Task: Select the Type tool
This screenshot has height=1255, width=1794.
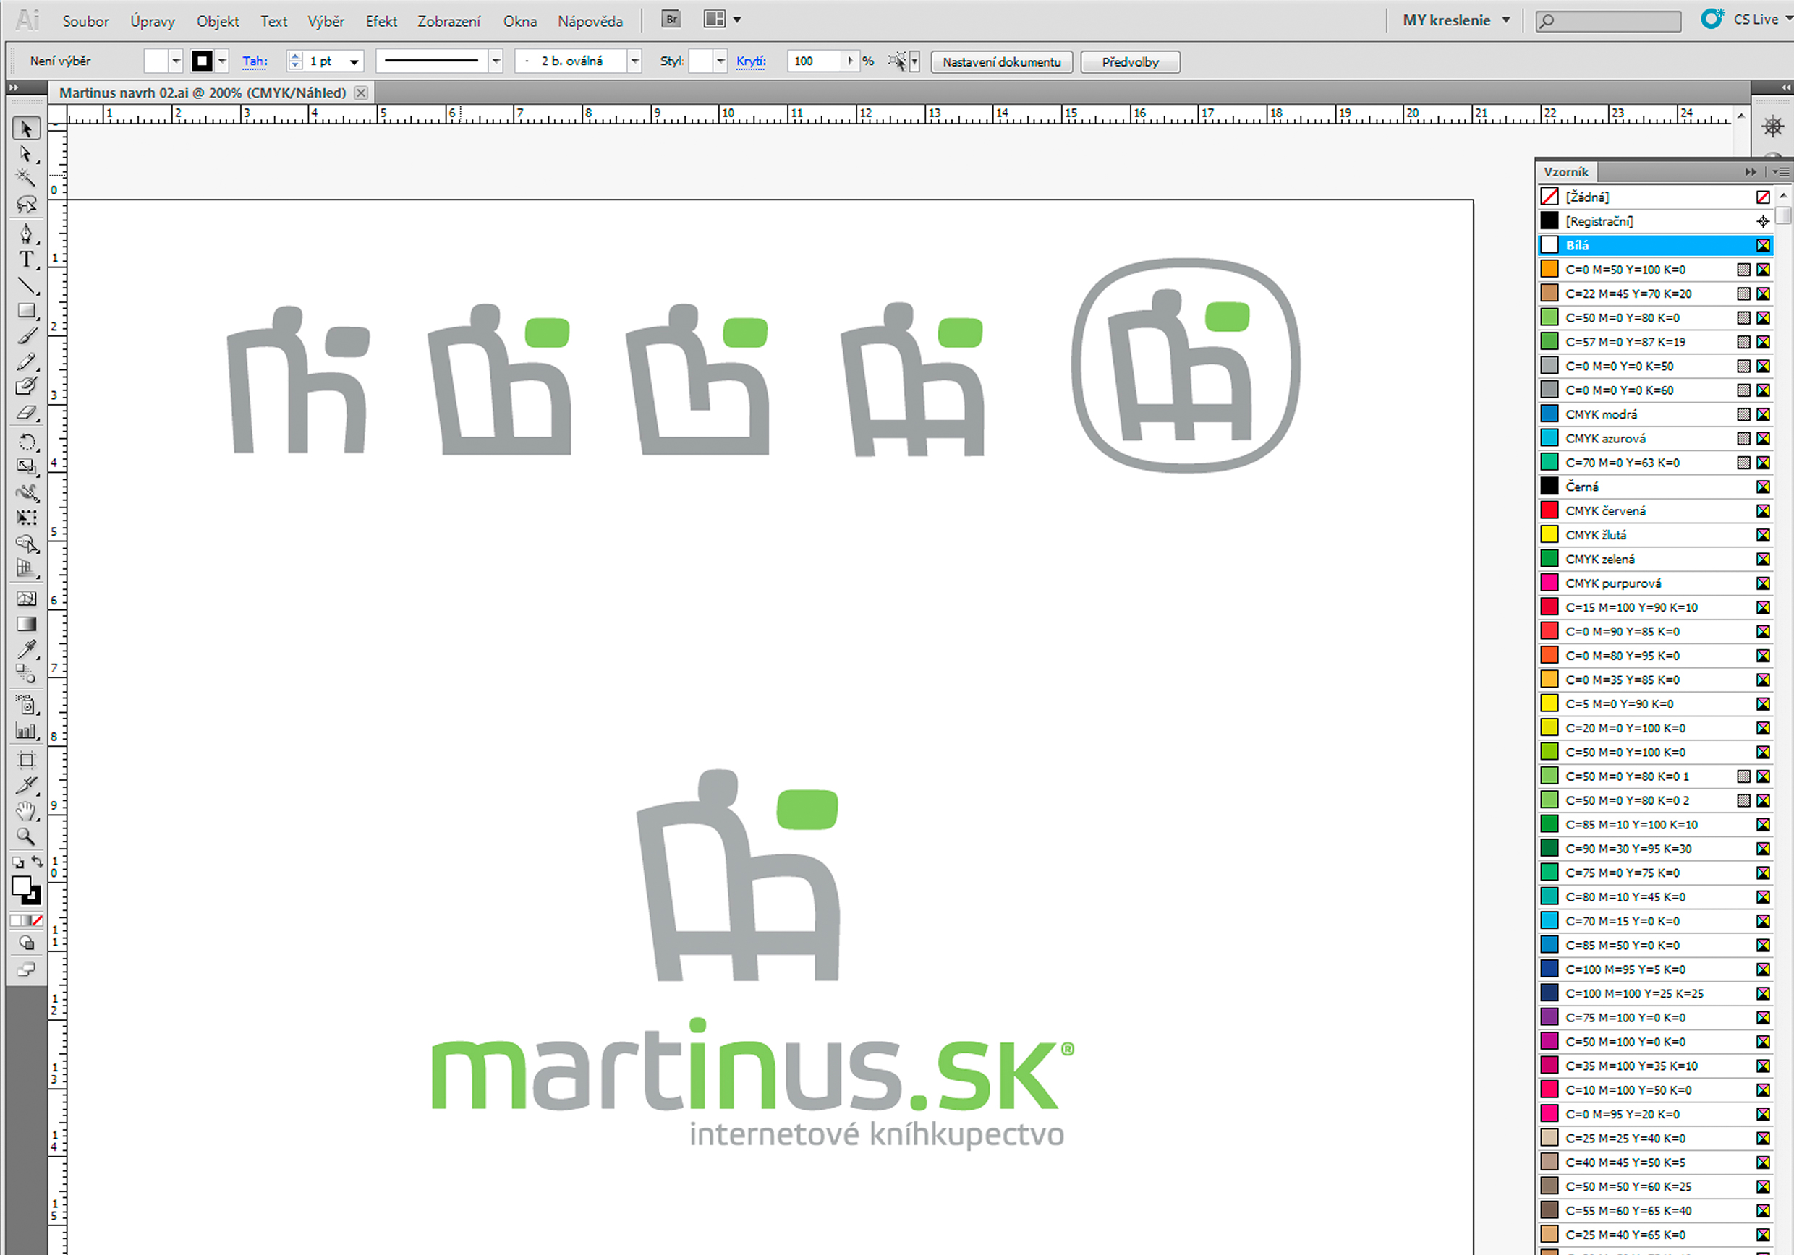Action: click(x=26, y=260)
